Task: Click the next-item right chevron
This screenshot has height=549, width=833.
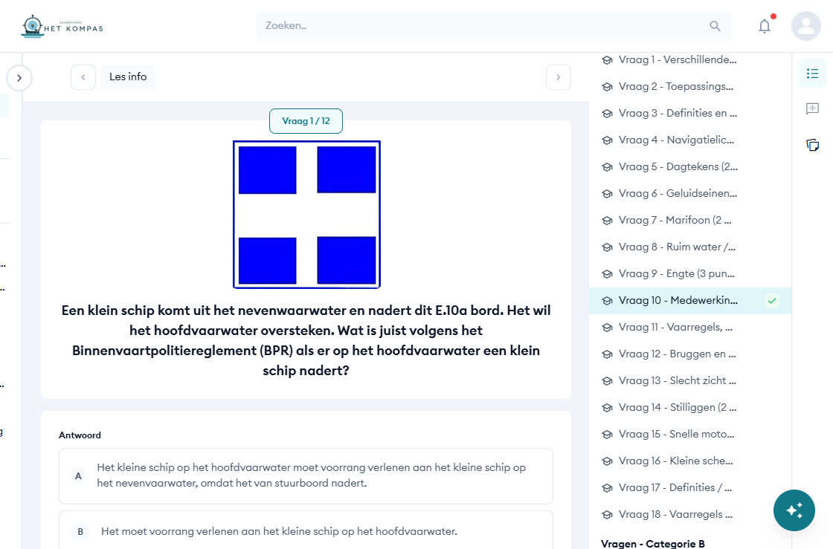Action: pos(558,77)
